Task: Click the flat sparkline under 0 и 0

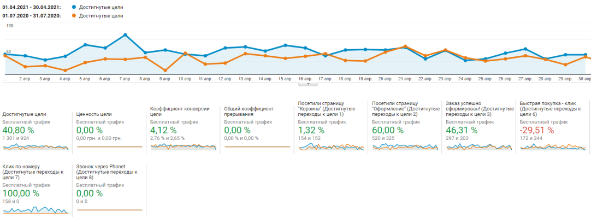Action: [x=110, y=210]
